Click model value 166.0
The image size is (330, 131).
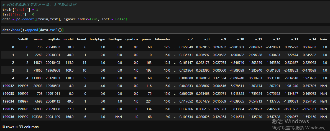pyautogui.click(x=69, y=117)
